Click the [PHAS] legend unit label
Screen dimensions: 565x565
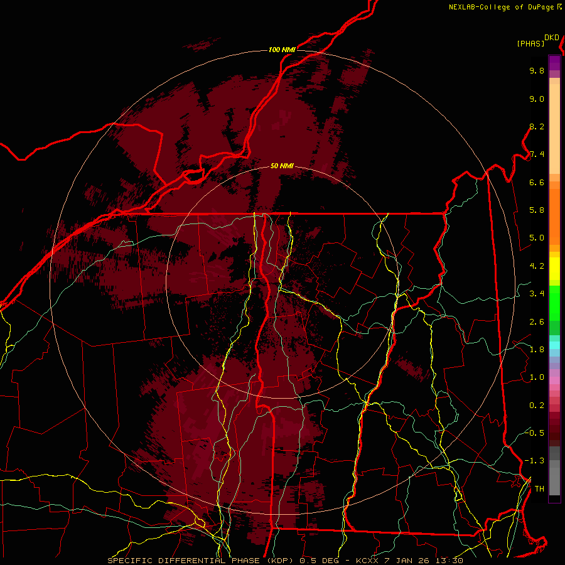530,44
